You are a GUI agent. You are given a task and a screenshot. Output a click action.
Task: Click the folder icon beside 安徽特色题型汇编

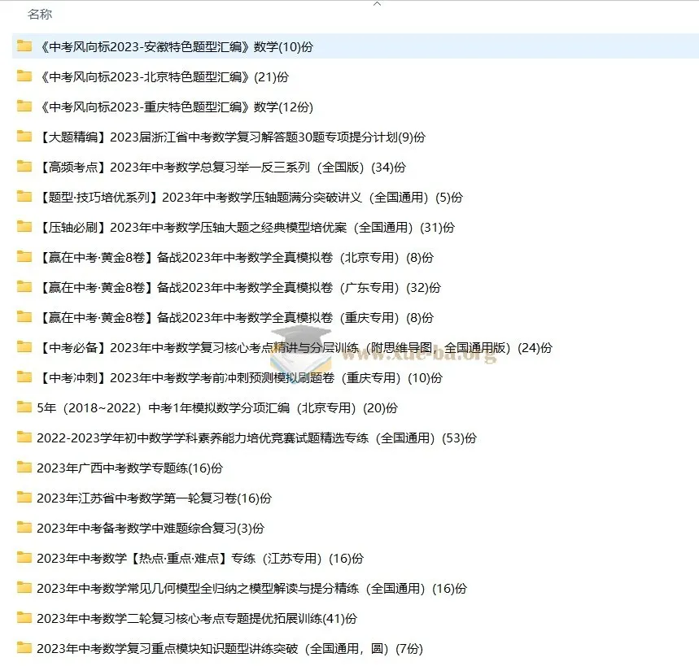pyautogui.click(x=23, y=46)
